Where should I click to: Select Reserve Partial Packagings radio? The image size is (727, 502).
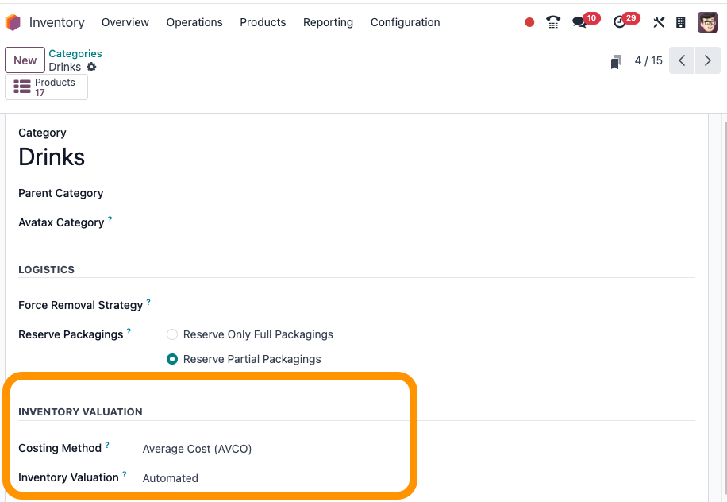tap(172, 359)
